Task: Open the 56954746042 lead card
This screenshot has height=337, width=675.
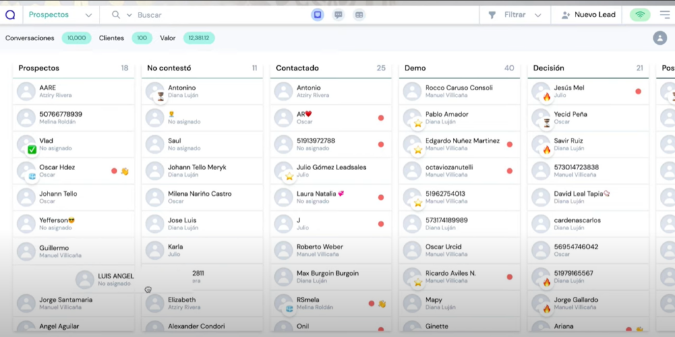Action: 588,251
